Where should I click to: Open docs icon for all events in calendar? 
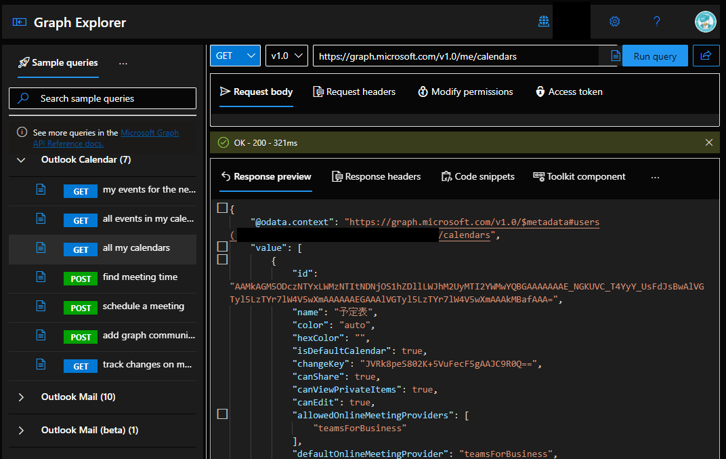[41, 218]
